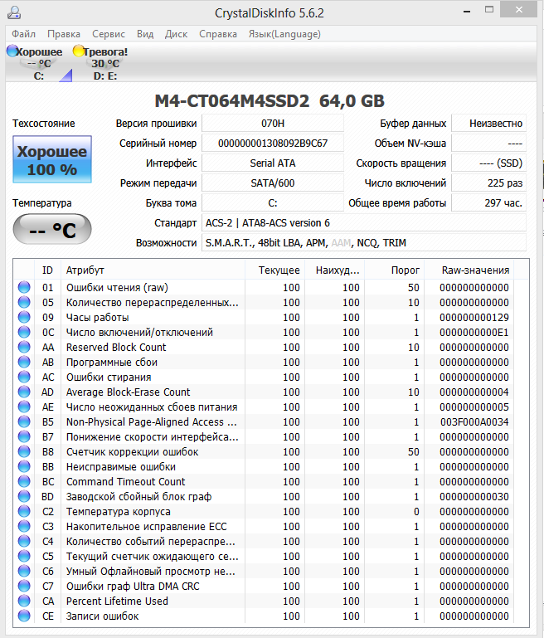
Task: Click the power-on count value 225 раз
Action: tap(488, 183)
